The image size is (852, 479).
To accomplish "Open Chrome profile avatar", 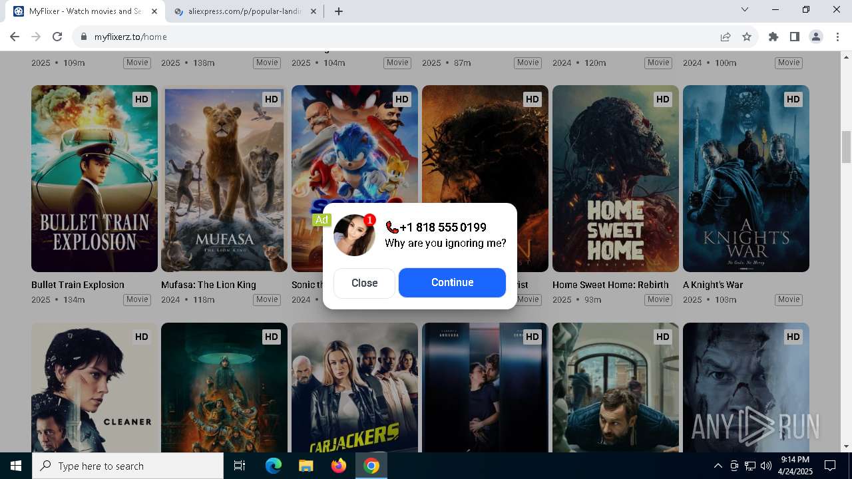I will [x=816, y=37].
